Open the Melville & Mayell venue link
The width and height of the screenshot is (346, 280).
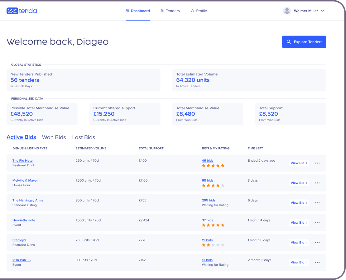25,181
